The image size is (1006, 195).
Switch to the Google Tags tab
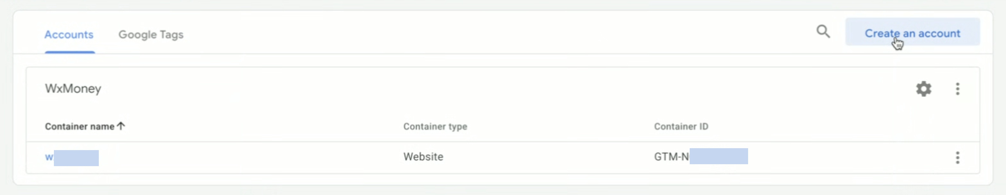151,35
